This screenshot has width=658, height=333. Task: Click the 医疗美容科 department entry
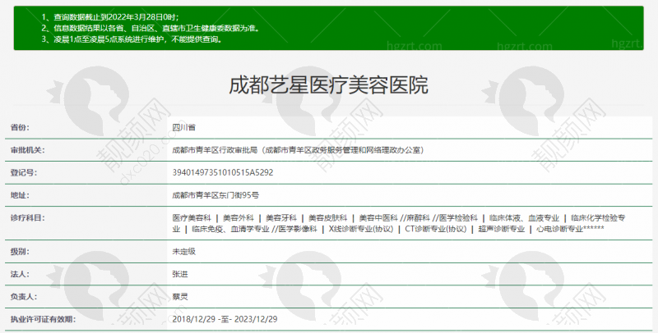[x=191, y=218]
